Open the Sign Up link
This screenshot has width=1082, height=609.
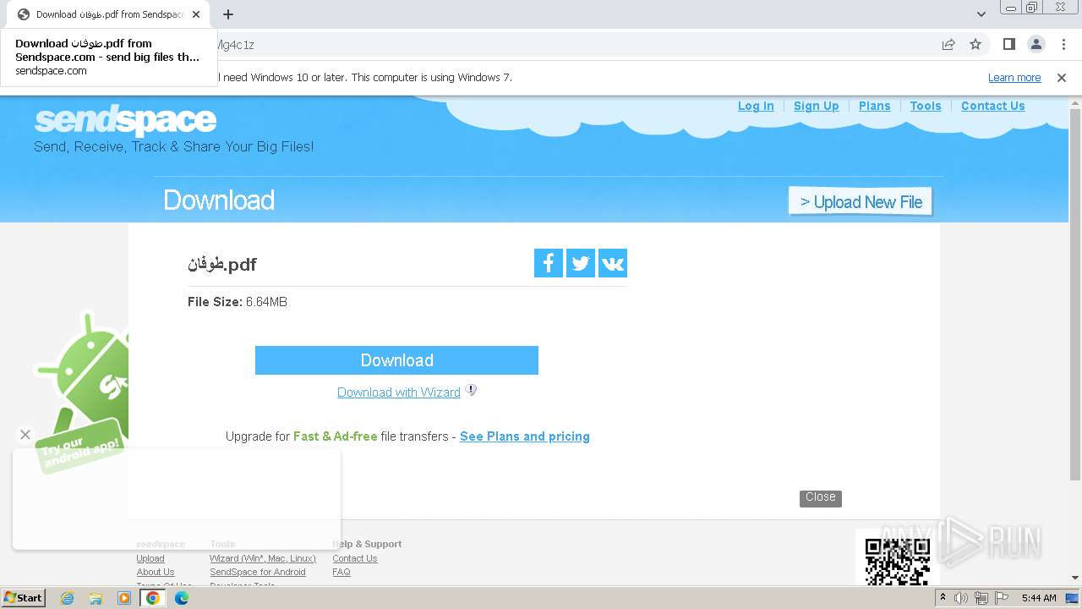pyautogui.click(x=817, y=106)
